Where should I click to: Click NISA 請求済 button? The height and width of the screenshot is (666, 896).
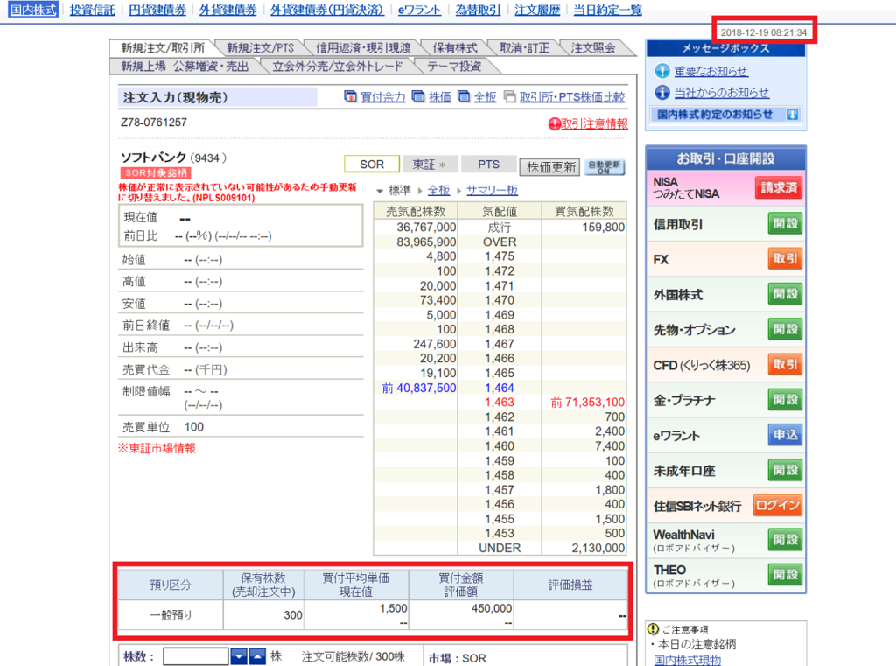(x=778, y=187)
